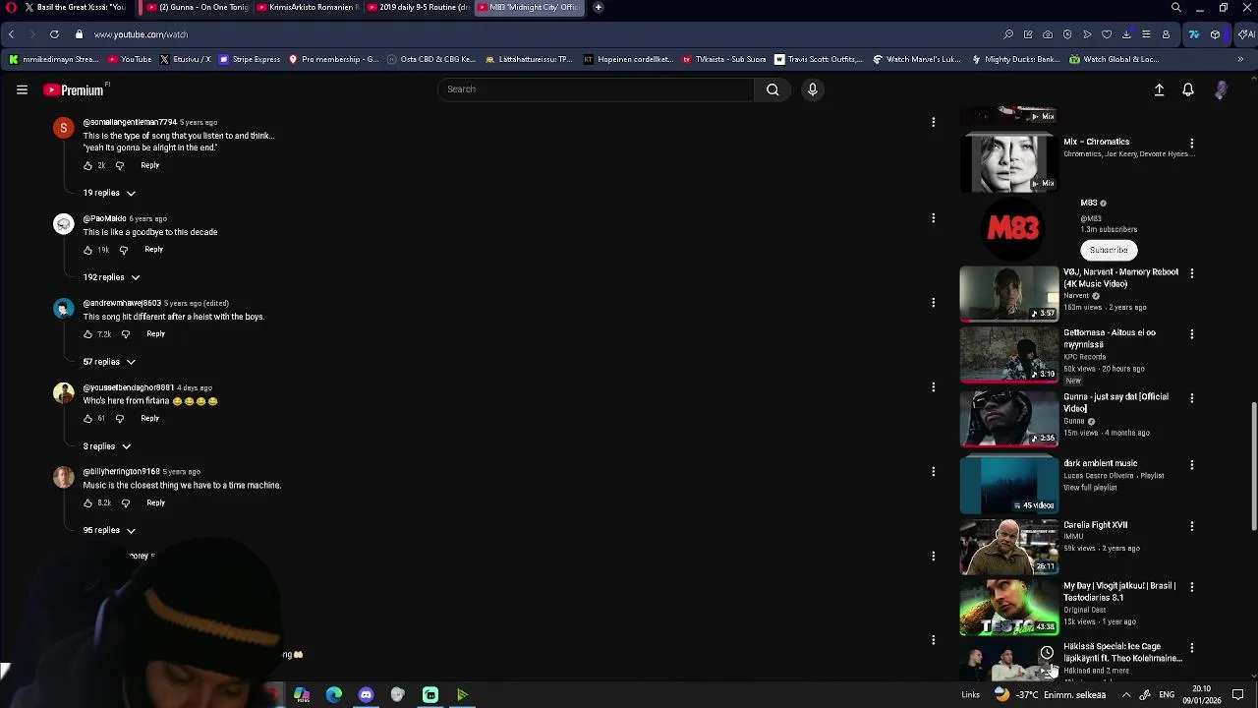Open more options for Mix – Chromatics
The image size is (1258, 708).
1192,144
